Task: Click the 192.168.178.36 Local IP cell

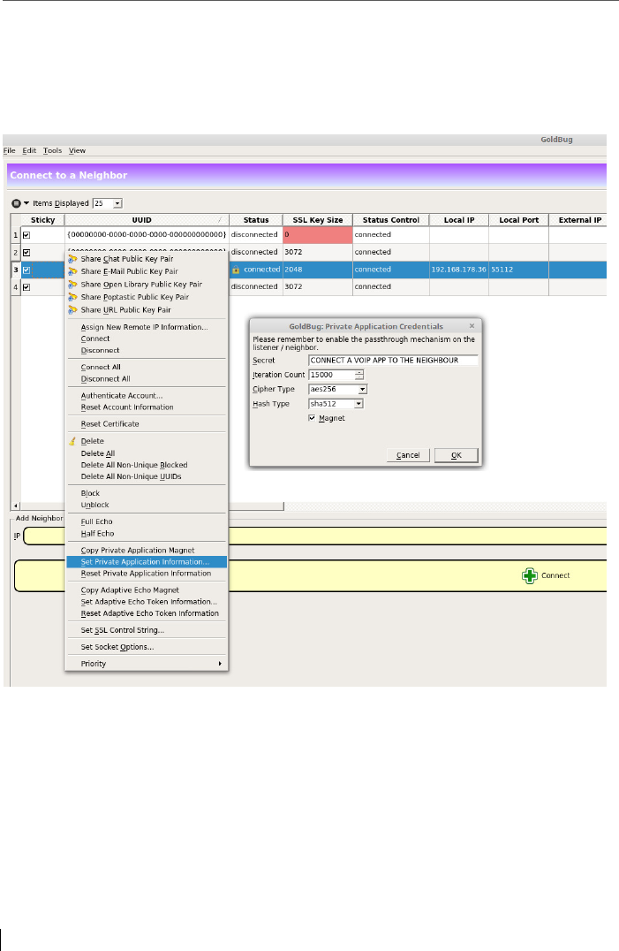Action: [x=459, y=270]
